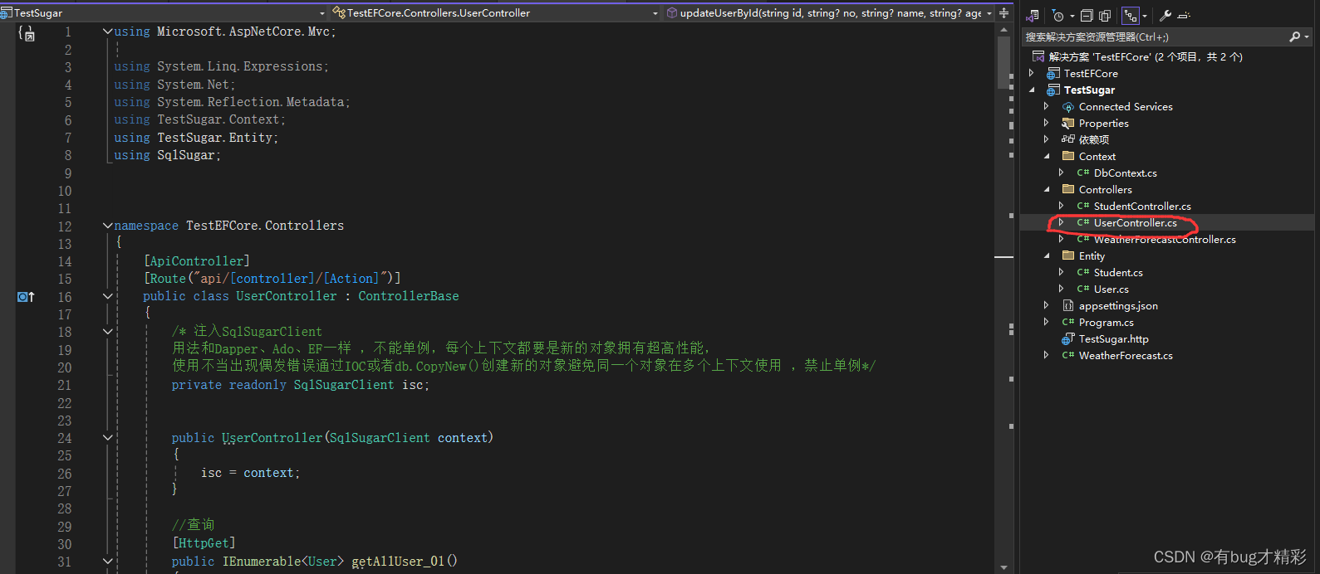Click line number 10 in the gutter
Screen dimensions: 1320x574
pyautogui.click(x=65, y=191)
